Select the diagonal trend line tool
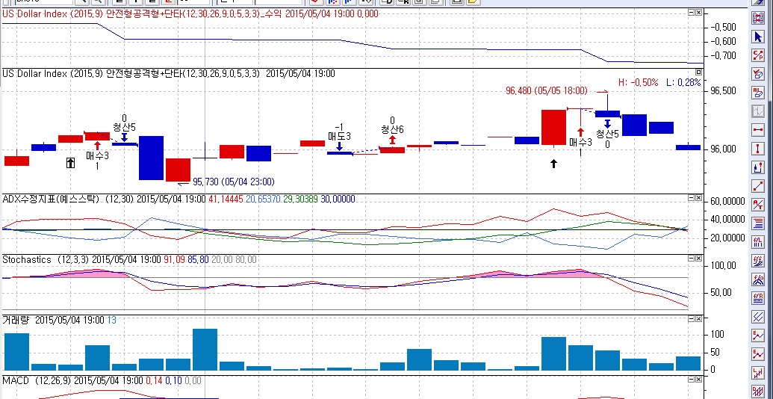Image resolution: width=773 pixels, height=399 pixels. pos(758,186)
